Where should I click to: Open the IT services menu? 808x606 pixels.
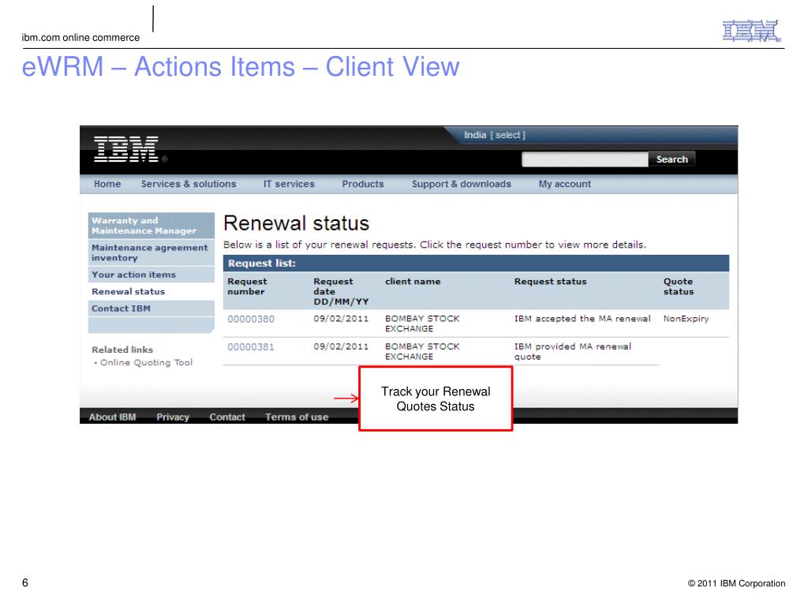click(289, 184)
